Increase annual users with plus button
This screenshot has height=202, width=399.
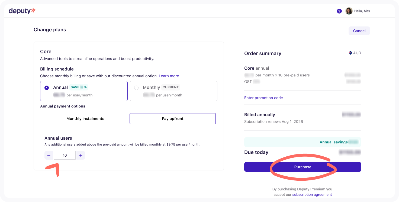[x=81, y=155]
